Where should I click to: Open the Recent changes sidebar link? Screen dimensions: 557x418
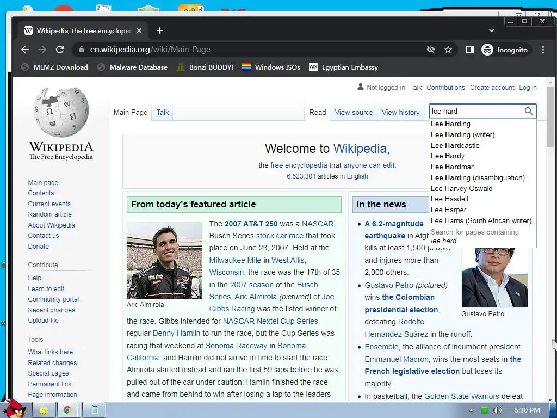(52, 310)
